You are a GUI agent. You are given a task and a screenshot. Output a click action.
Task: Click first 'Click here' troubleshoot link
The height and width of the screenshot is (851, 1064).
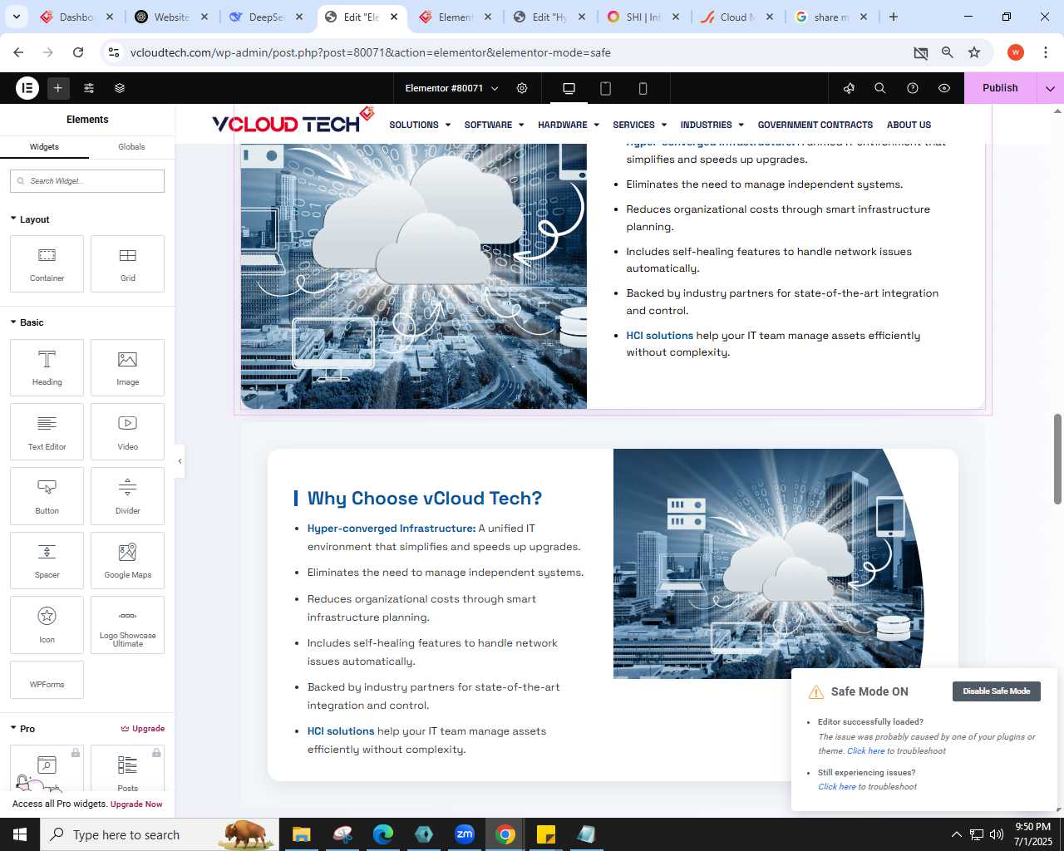coord(865,751)
